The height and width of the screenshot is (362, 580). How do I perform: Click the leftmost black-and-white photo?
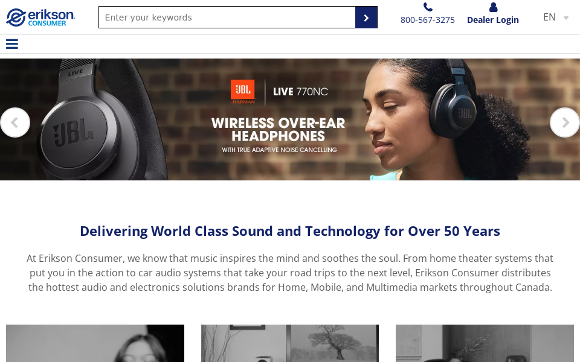pyautogui.click(x=95, y=343)
